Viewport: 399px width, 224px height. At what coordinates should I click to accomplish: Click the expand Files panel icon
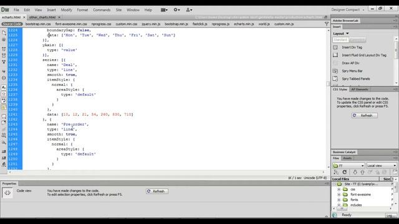(395, 172)
